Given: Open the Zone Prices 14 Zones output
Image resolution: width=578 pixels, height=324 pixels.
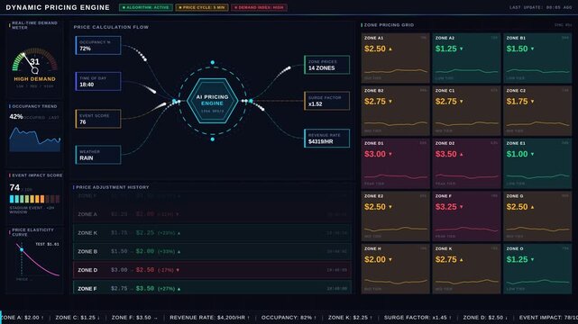Looking at the screenshot, I should coord(327,65).
